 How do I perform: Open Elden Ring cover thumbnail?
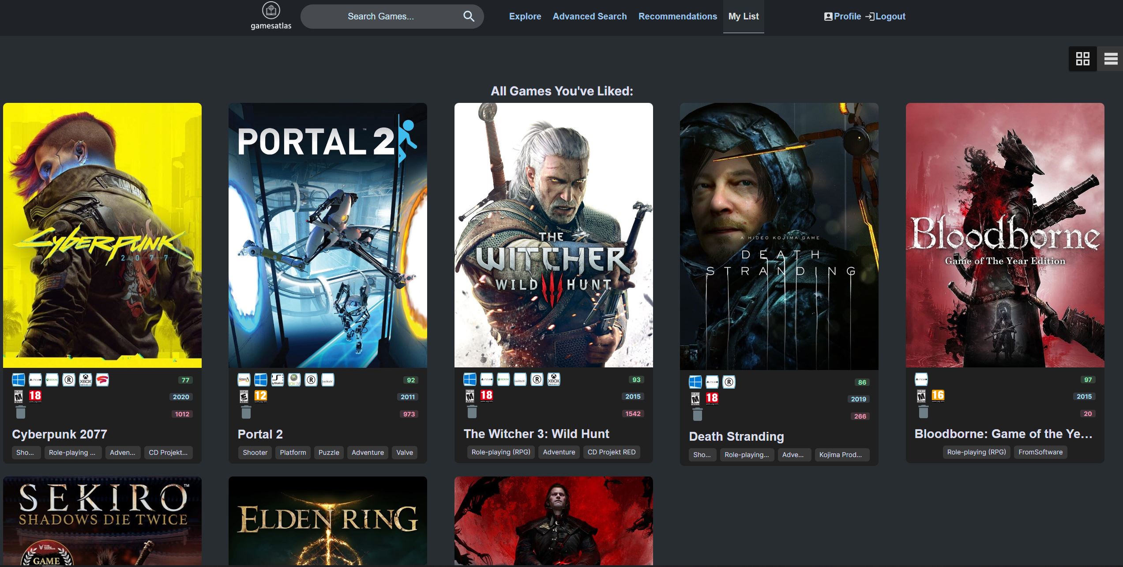coord(327,520)
